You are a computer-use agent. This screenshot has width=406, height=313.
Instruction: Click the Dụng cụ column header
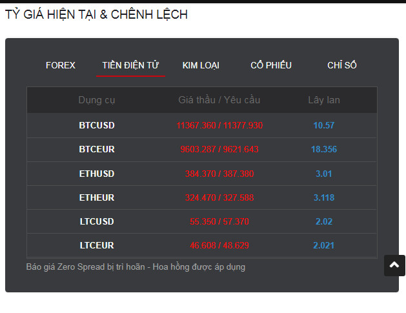coord(97,100)
